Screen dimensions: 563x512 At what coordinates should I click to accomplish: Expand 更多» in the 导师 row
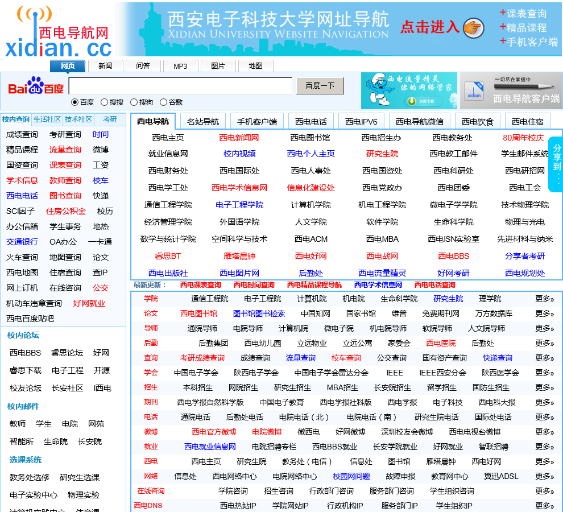[545, 328]
